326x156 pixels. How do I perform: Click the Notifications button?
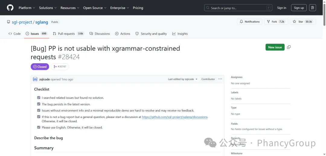tap(250, 22)
